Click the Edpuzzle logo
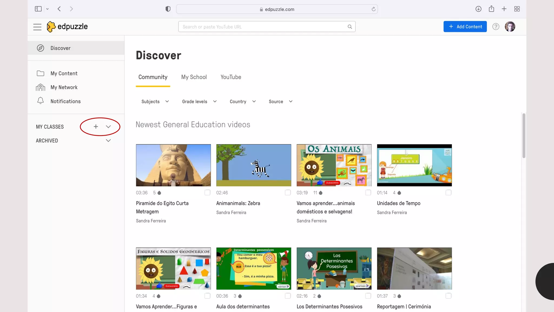The height and width of the screenshot is (312, 554). (x=67, y=27)
